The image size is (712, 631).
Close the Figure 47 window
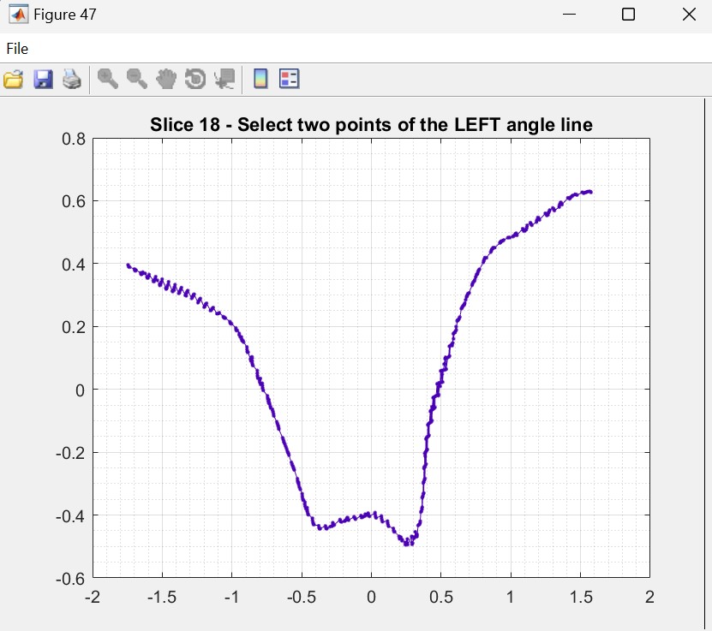[x=688, y=15]
